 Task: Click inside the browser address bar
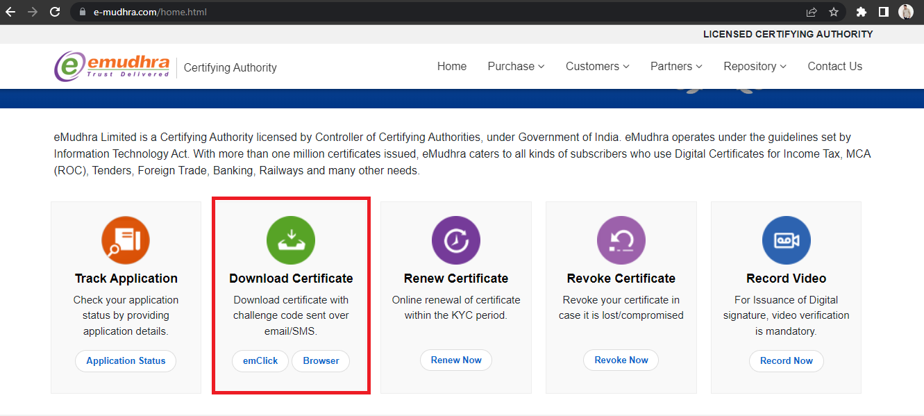click(278, 11)
